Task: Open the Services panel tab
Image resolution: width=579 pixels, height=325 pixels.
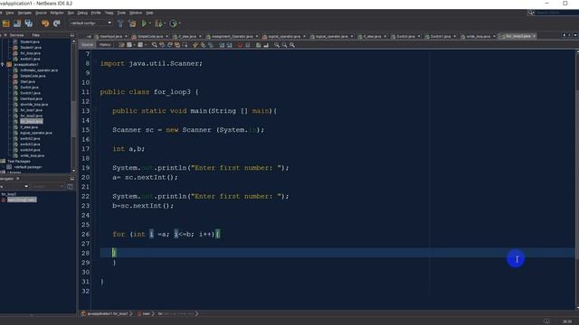Action: pyautogui.click(x=16, y=35)
